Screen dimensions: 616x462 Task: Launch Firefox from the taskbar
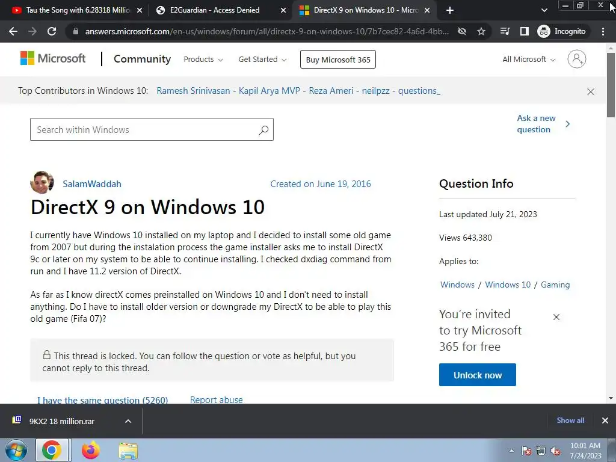[x=90, y=450]
